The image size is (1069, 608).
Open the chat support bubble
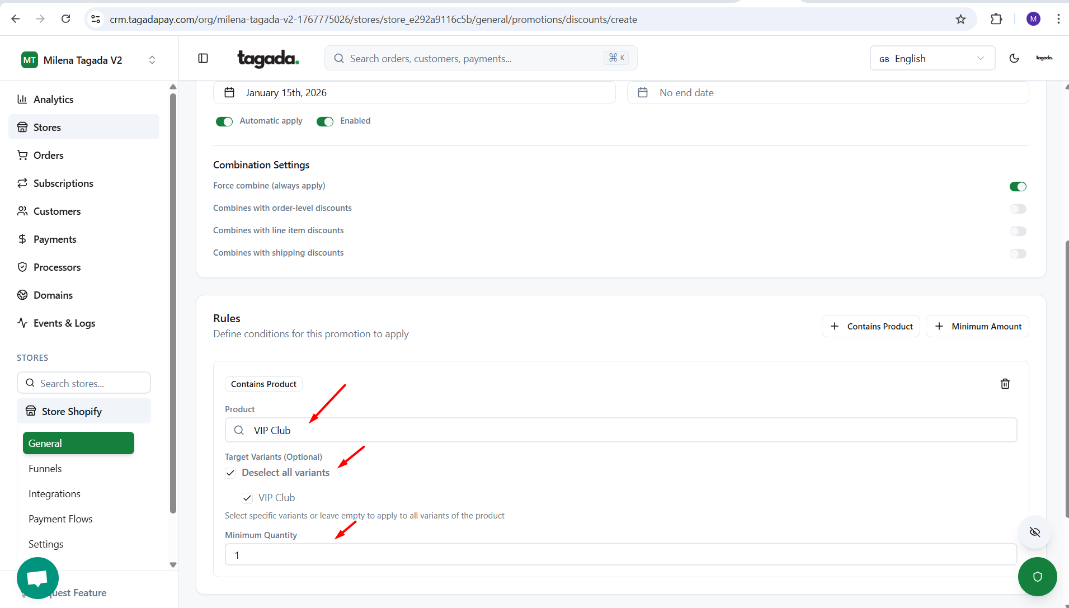tap(37, 577)
